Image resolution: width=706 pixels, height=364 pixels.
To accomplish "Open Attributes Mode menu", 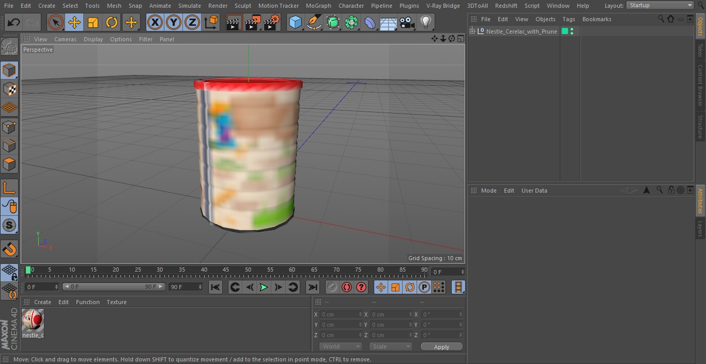I will click(488, 191).
